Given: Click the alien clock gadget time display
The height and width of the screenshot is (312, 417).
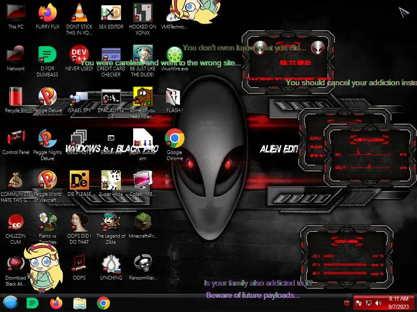Looking at the screenshot, I should tap(295, 63).
